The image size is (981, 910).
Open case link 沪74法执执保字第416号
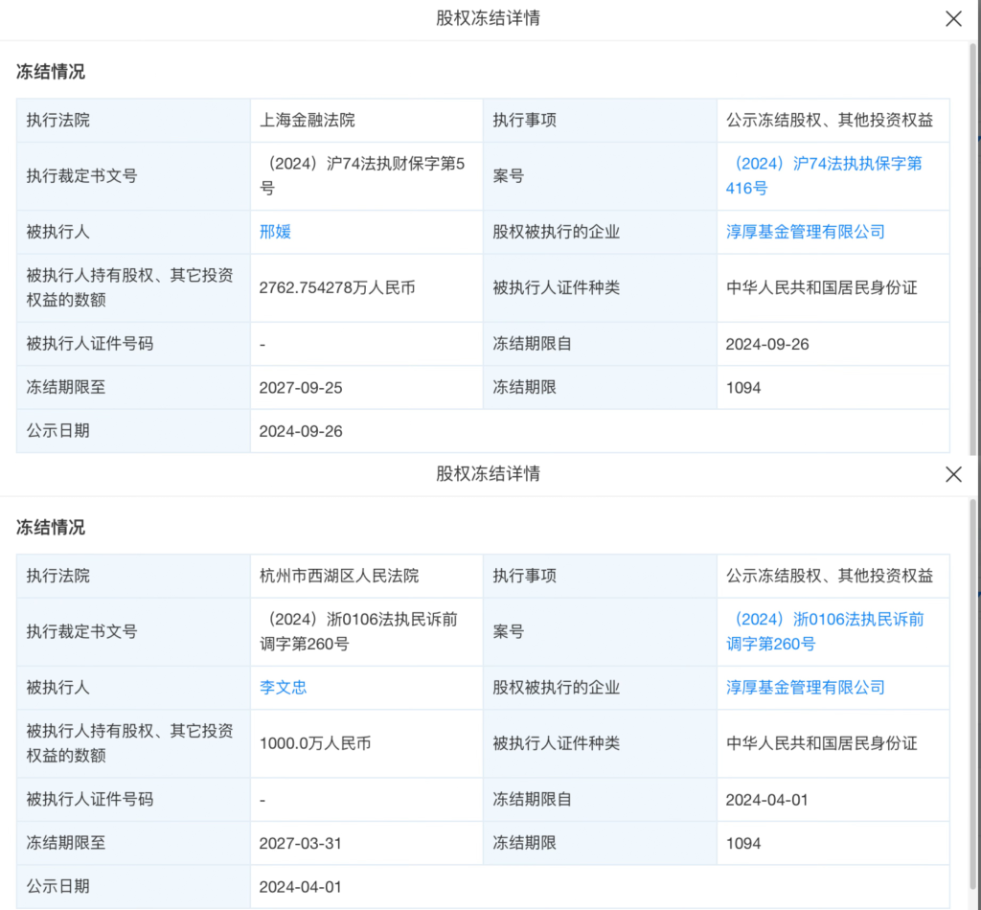tap(824, 175)
